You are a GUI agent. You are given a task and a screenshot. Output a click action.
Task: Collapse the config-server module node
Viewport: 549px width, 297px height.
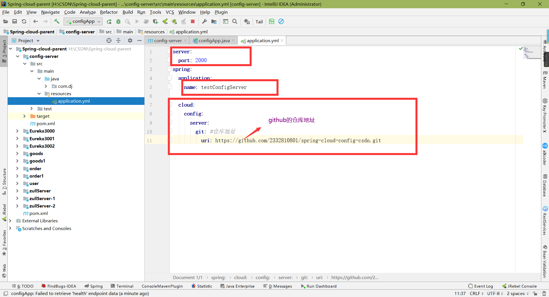tap(18, 56)
